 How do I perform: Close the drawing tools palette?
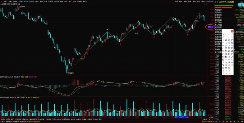[232, 31]
